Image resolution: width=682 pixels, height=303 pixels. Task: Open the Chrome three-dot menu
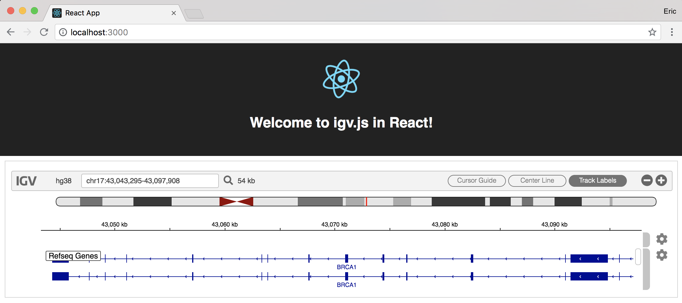pos(672,32)
